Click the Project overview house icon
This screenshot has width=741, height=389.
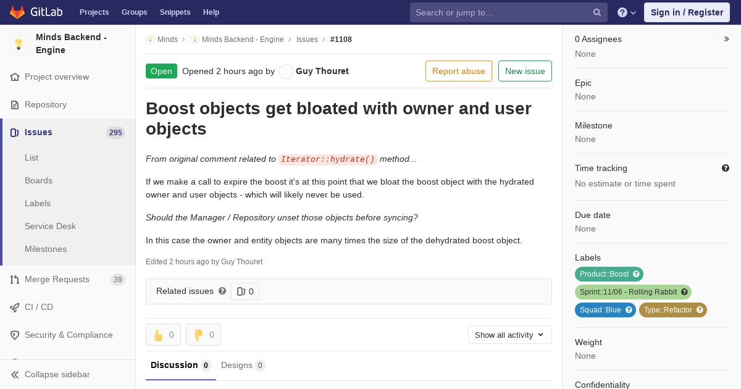click(x=15, y=77)
